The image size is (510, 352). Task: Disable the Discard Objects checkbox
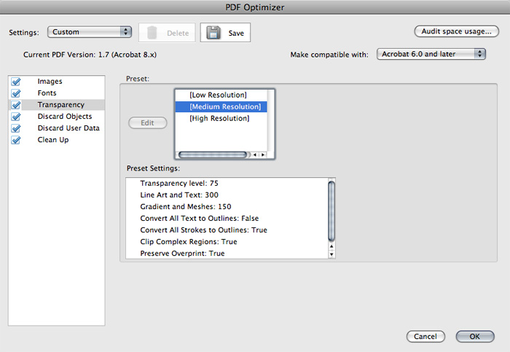[x=16, y=117]
